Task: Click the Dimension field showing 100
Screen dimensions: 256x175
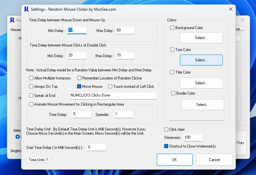Action: click(x=193, y=138)
